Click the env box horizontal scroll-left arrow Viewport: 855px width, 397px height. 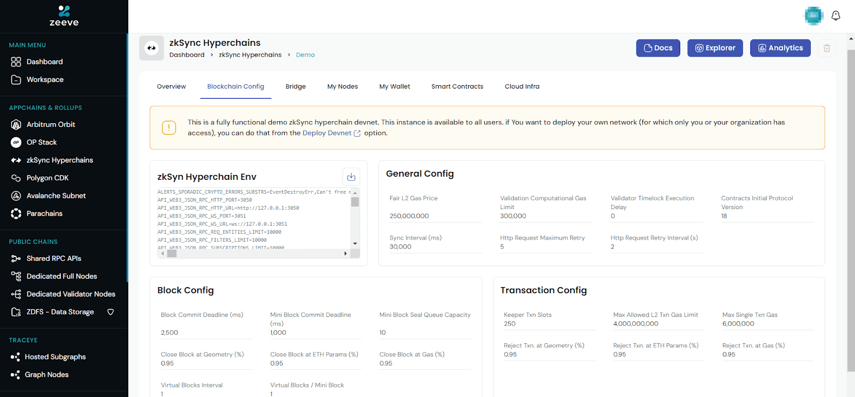(162, 253)
